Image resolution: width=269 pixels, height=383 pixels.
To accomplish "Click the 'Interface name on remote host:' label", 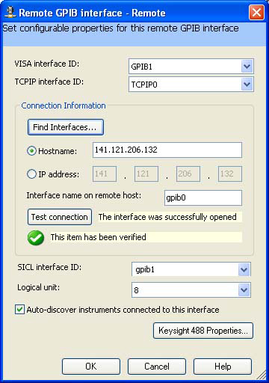I will (x=84, y=195).
